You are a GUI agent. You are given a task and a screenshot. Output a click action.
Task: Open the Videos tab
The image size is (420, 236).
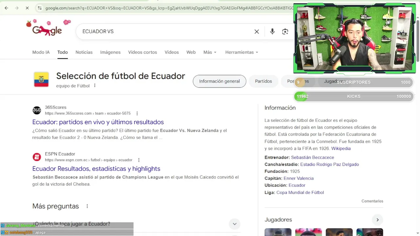pos(172,52)
